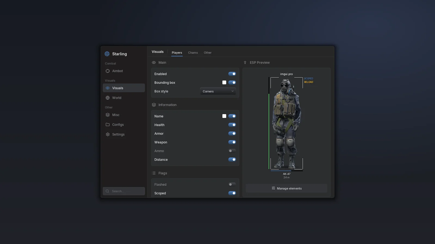This screenshot has width=435, height=244.
Task: Click the ESP Preview figure icon
Action: [245, 63]
